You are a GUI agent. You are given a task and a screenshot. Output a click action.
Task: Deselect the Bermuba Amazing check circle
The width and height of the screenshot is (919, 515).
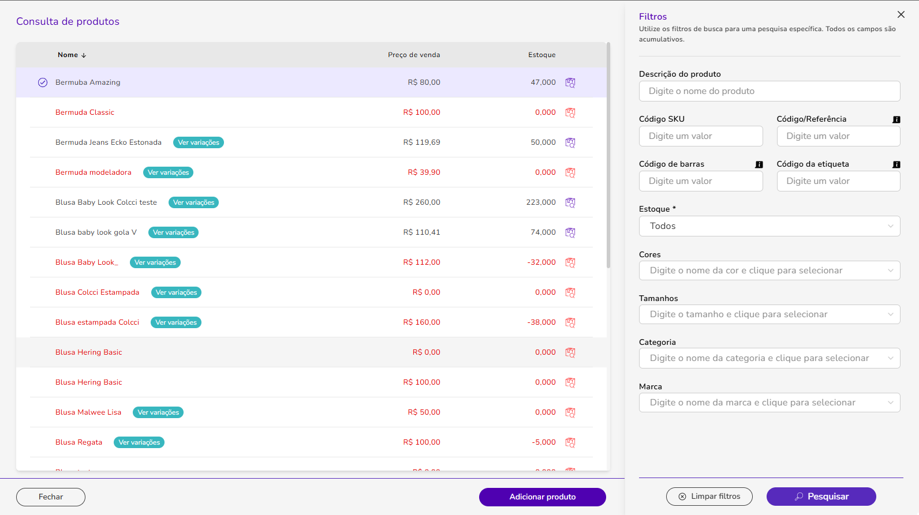[43, 82]
